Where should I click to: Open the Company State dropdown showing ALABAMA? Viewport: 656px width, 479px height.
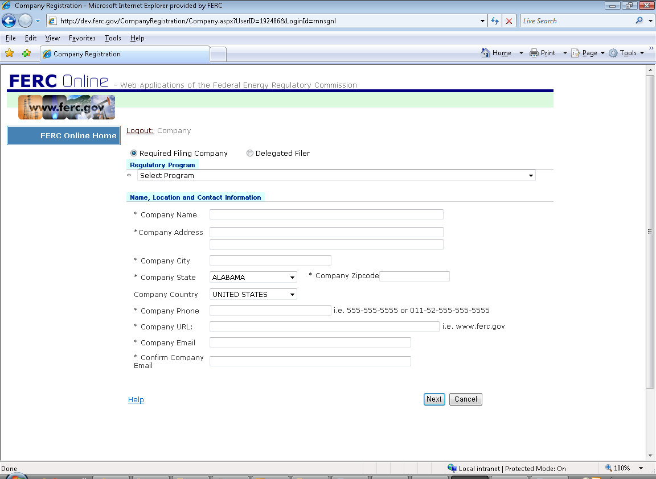pyautogui.click(x=253, y=277)
